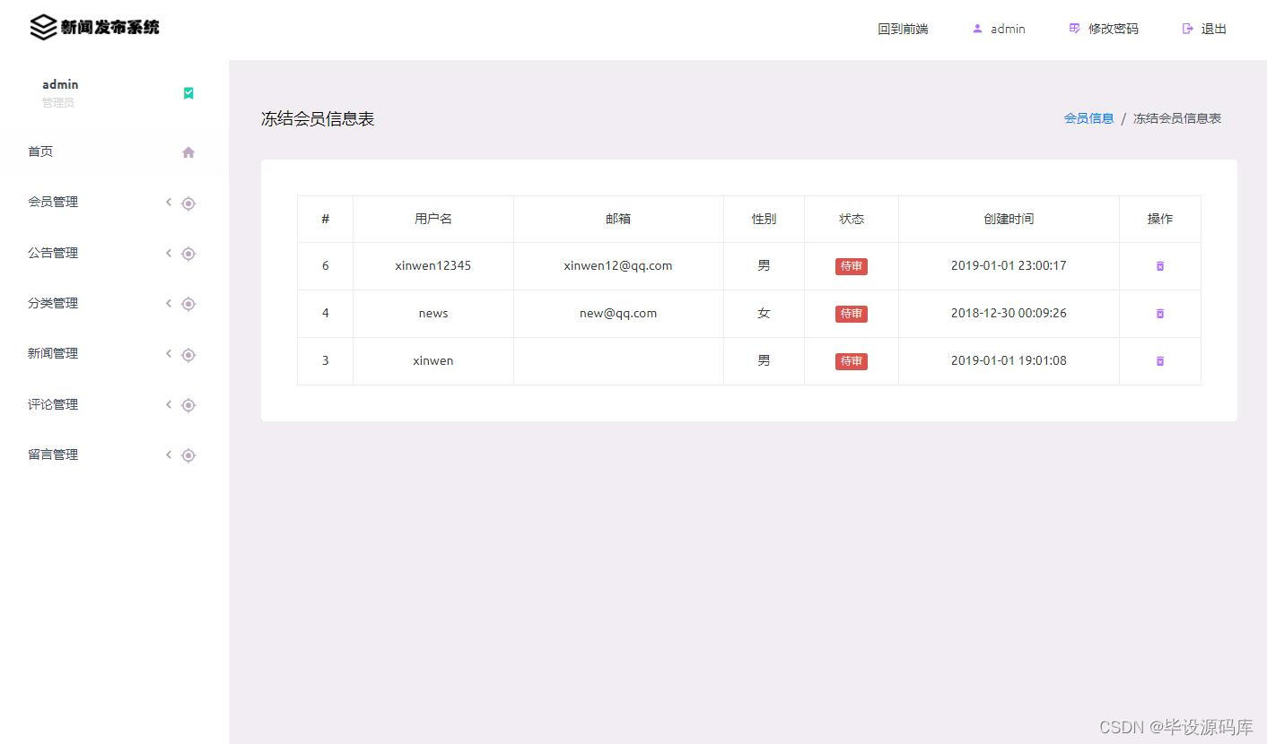The width and height of the screenshot is (1267, 744).
Task: Click the change password icon
Action: [1074, 29]
